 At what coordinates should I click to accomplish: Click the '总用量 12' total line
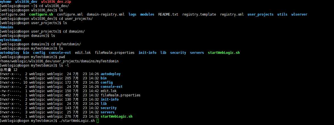[9, 70]
